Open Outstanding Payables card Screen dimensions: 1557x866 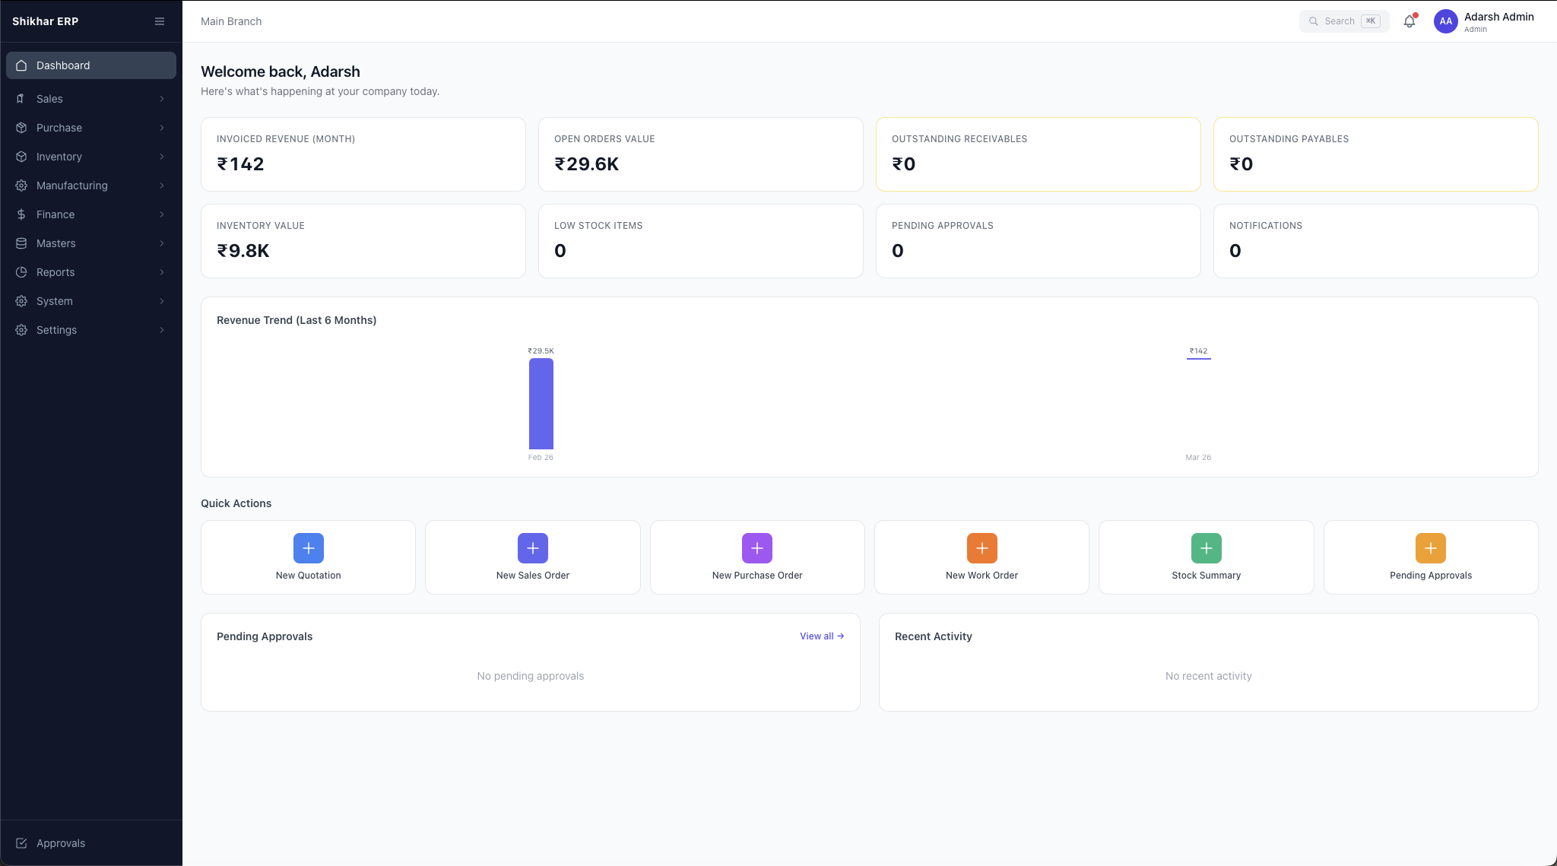tap(1376, 154)
